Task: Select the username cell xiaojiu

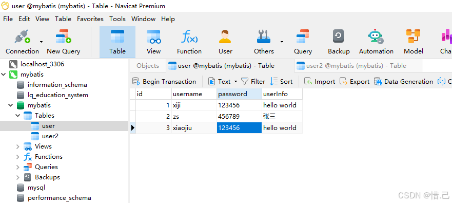Action: [x=194, y=127]
